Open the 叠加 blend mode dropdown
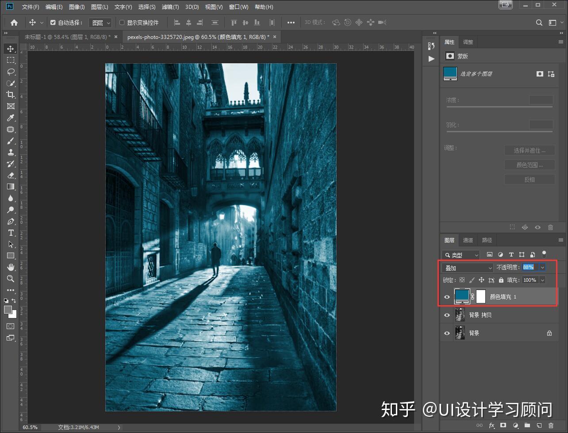568x433 pixels. [x=468, y=268]
